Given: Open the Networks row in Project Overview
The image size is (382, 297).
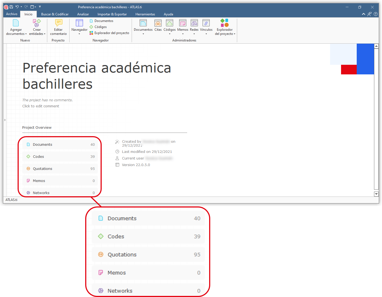Looking at the screenshot, I should click(60, 192).
